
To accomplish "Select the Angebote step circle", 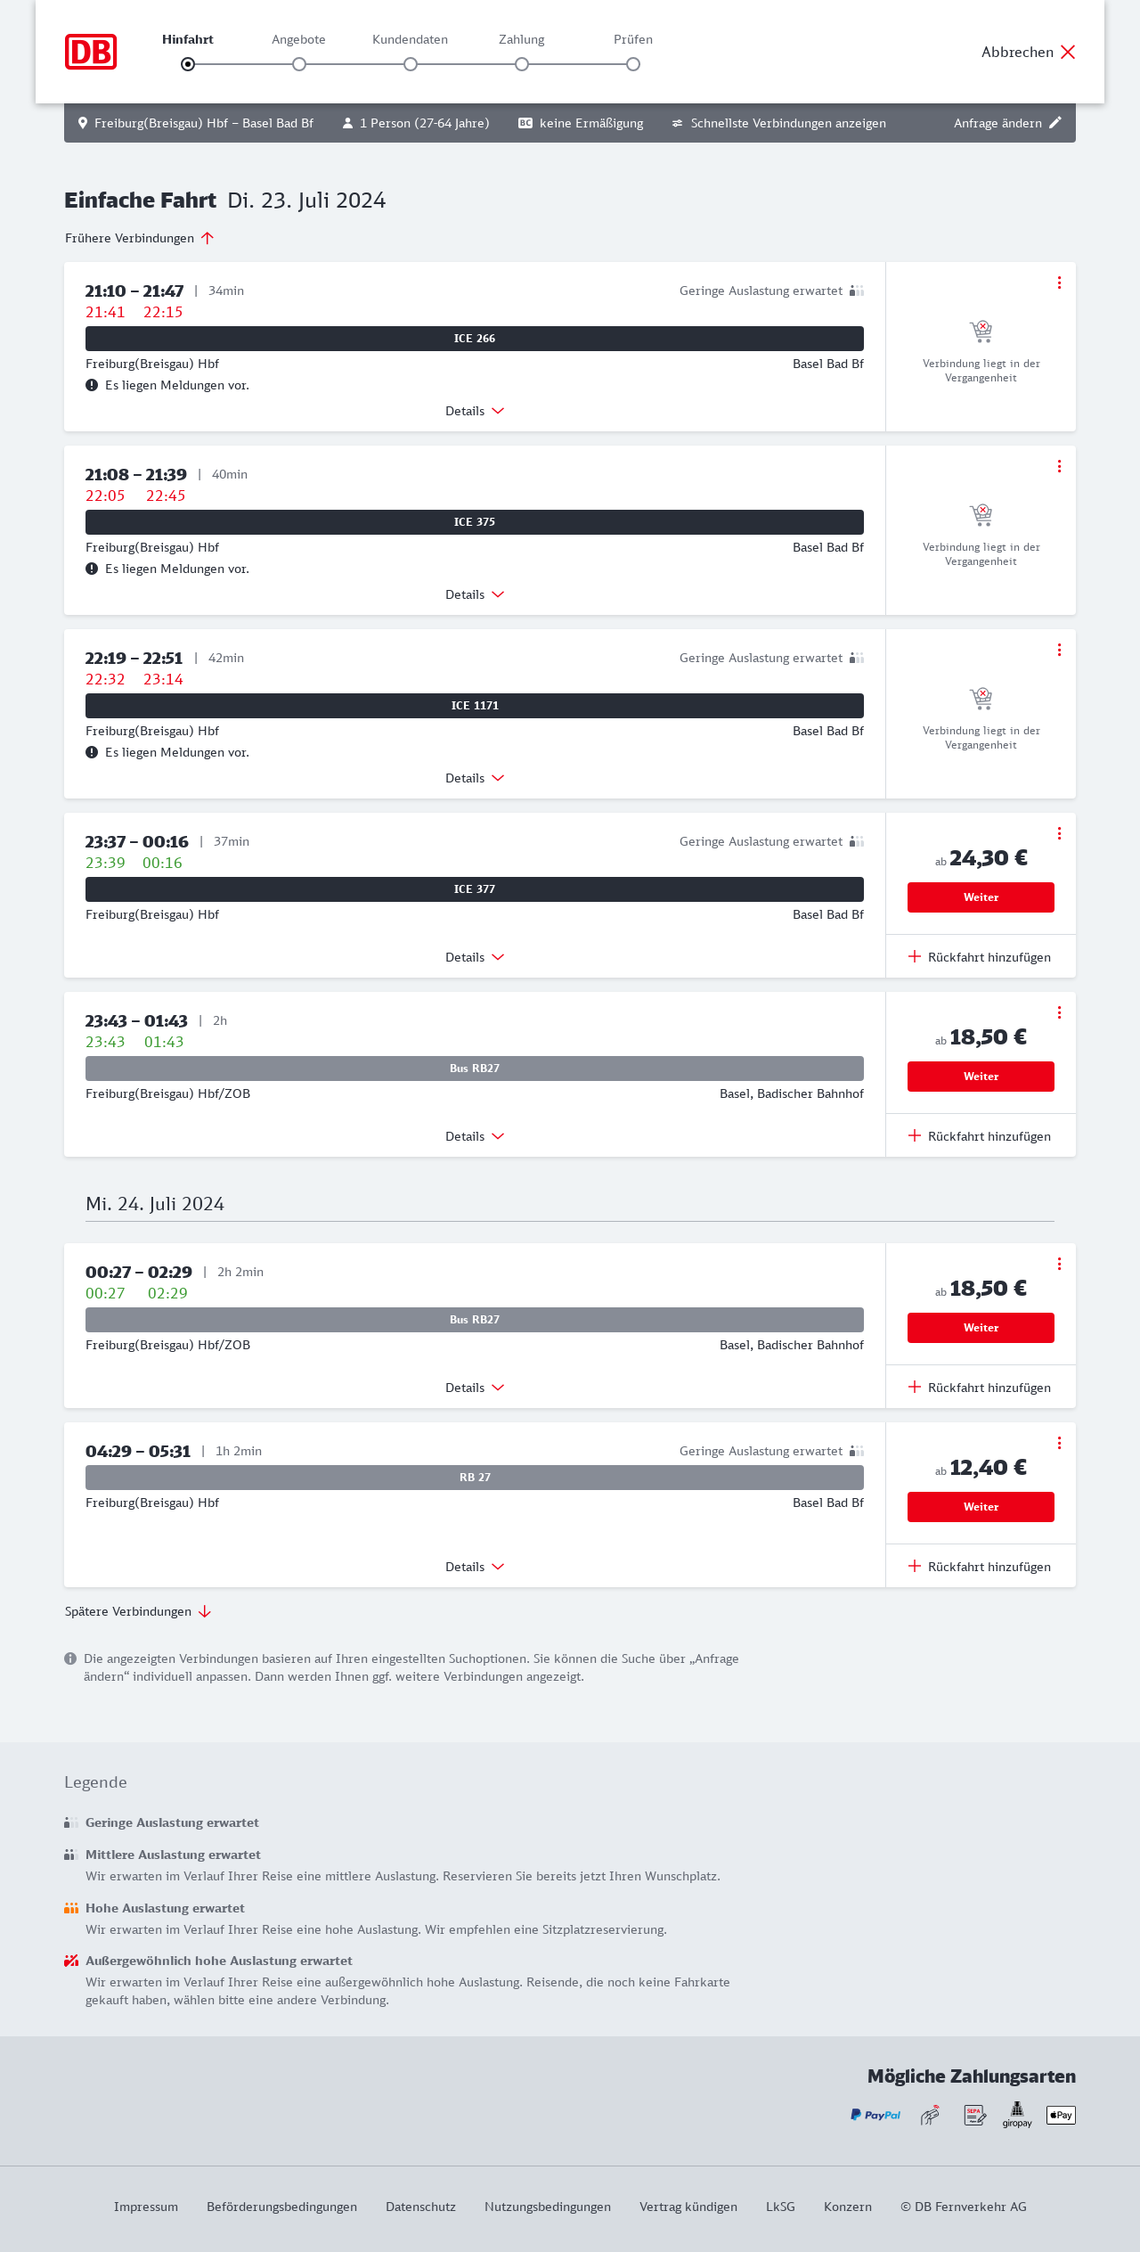I will tap(299, 64).
